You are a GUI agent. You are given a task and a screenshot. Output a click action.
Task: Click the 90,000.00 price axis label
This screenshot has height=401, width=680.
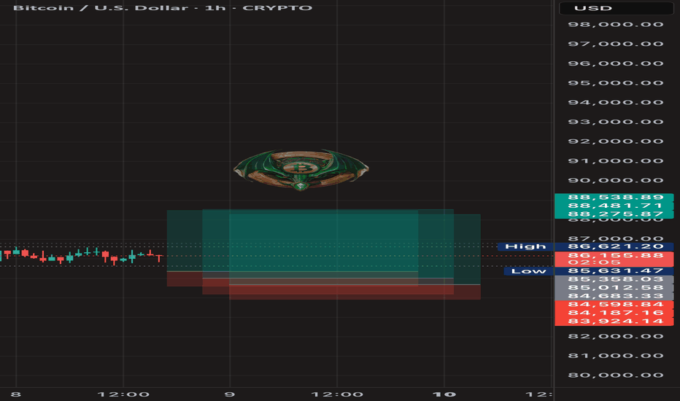pos(616,181)
